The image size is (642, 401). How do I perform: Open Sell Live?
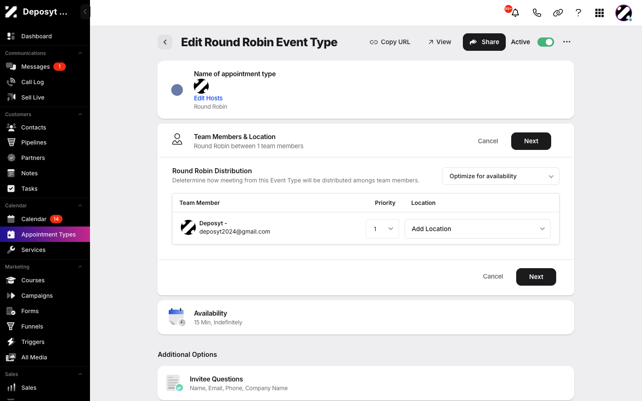tap(45, 97)
